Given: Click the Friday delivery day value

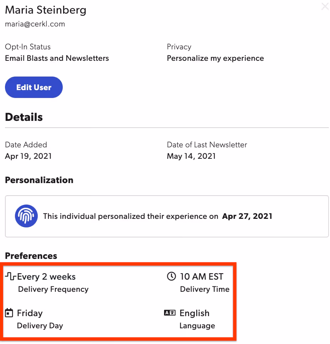Looking at the screenshot, I should click(x=30, y=313).
